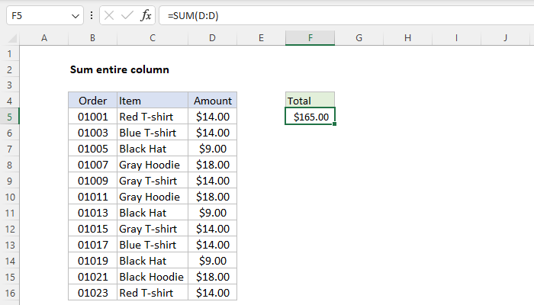534x305 pixels.
Task: Select the Black Hoodie item cell
Action: (x=152, y=277)
